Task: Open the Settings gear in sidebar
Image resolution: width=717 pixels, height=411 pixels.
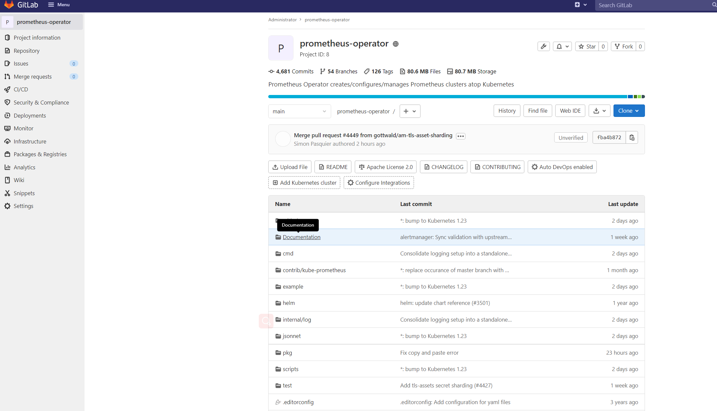Action: 7,206
